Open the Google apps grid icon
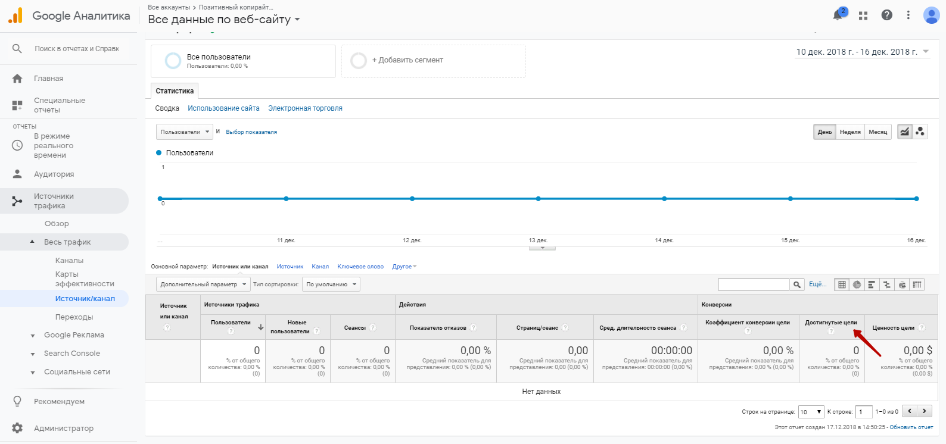The height and width of the screenshot is (444, 946). tap(863, 15)
